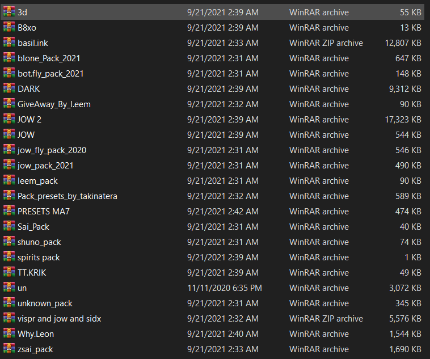Click the 9/21/2021 2:40 AM date
Image resolution: width=430 pixels, height=359 pixels.
(223, 334)
